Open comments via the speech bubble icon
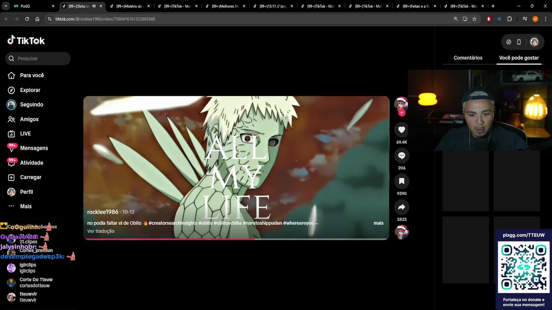Viewport: 552px width, 310px height. (x=401, y=155)
